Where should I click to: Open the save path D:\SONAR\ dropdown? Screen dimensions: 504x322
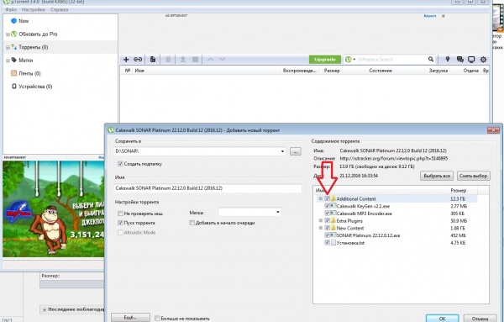click(282, 151)
